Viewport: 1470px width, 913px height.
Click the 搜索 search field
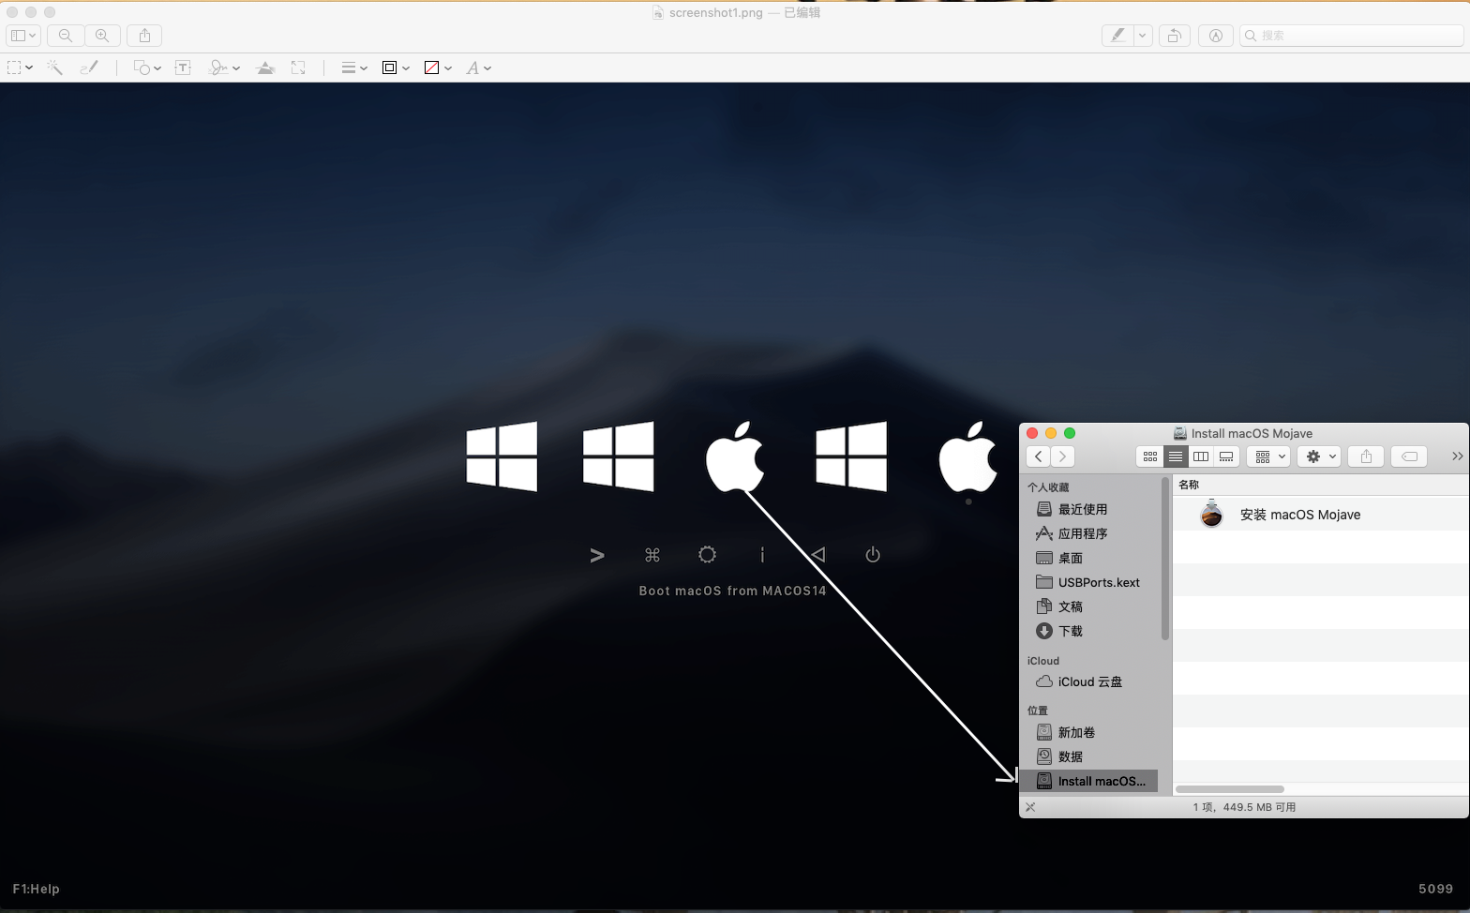(x=1350, y=36)
